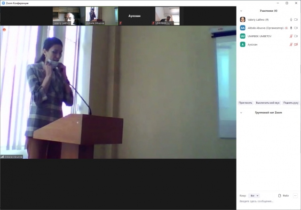Image resolution: width=301 pixels, height=210 pixels.
Task: Click Valeriy Lakhno's microphone icon in participants
Action: (x=291, y=20)
